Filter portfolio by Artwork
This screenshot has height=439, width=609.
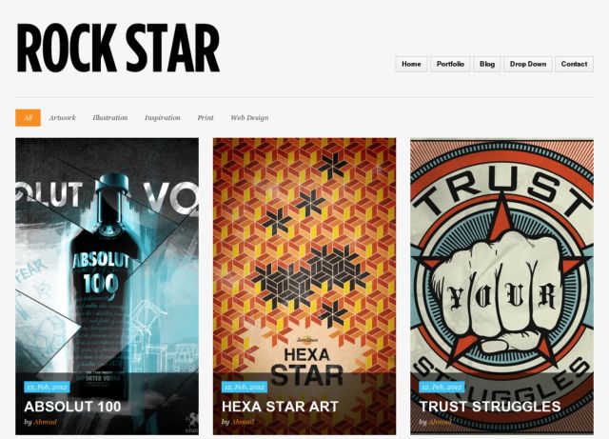click(63, 118)
